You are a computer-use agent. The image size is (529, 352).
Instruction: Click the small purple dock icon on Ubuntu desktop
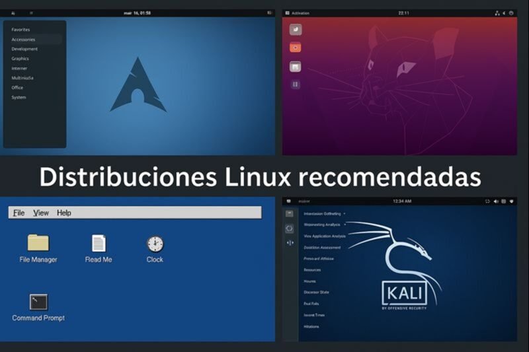point(295,85)
